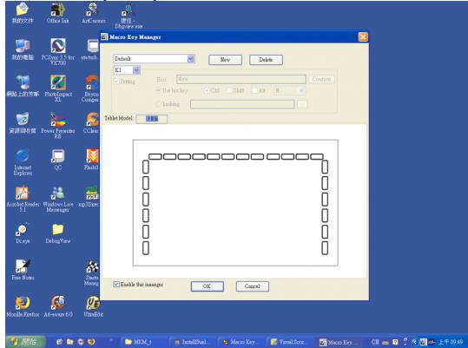Image resolution: width=468 pixels, height=348 pixels.
Task: Select the 我的文件 desktop folder icon
Action: click(x=23, y=13)
